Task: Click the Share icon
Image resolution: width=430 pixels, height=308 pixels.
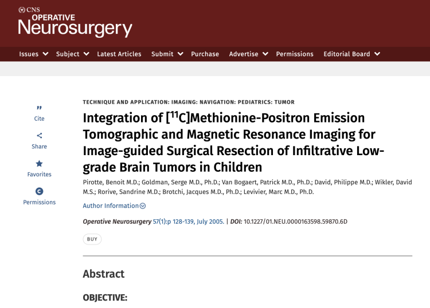Action: [39, 136]
